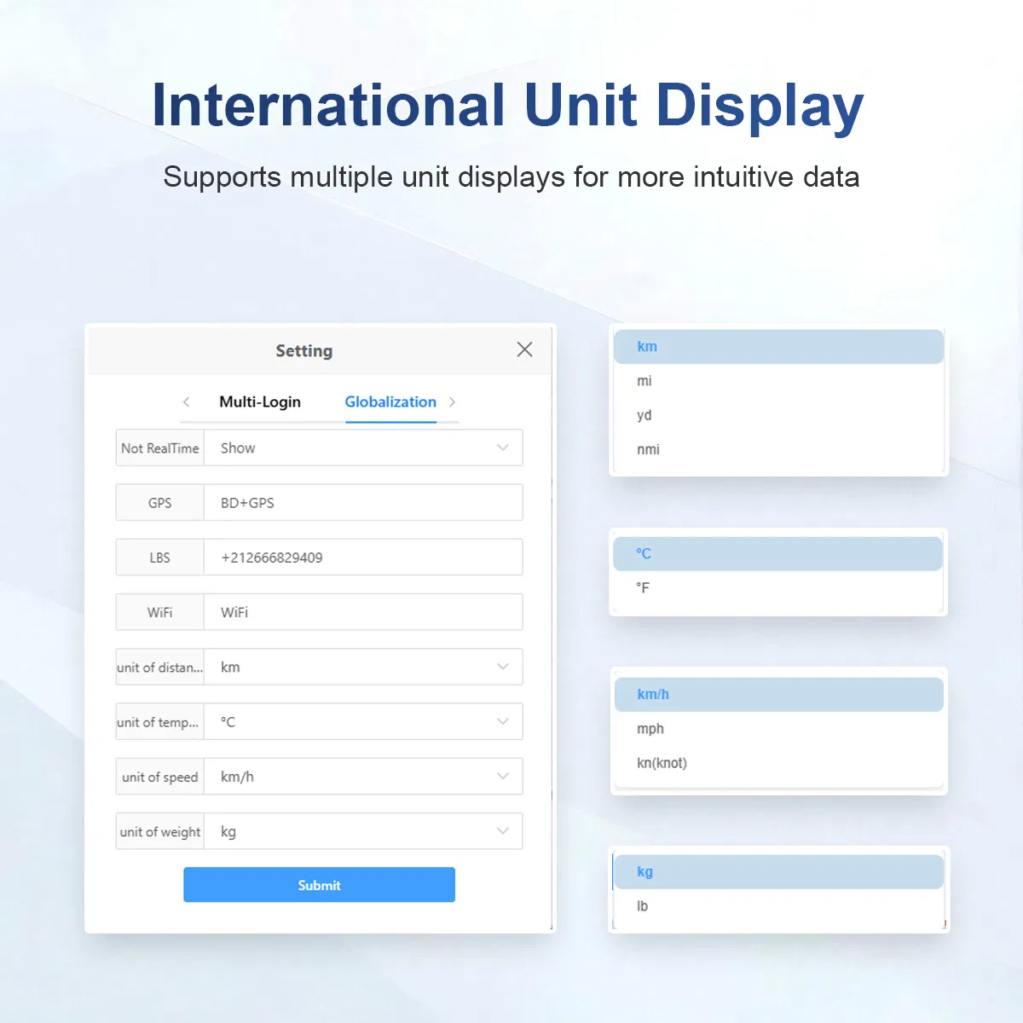1023x1023 pixels.
Task: Choose km in the distance list
Action: (x=778, y=347)
